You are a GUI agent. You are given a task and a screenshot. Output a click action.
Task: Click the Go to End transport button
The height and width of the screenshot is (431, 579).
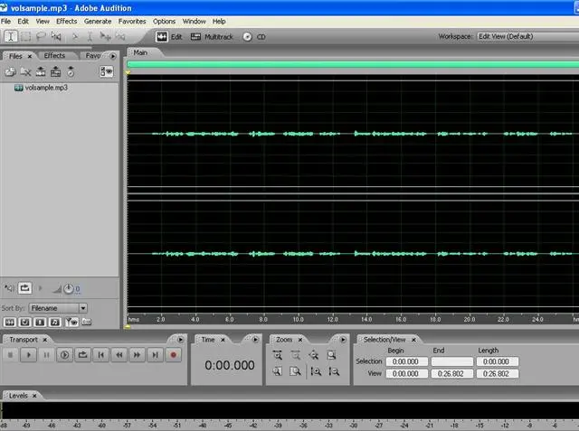[x=156, y=355]
